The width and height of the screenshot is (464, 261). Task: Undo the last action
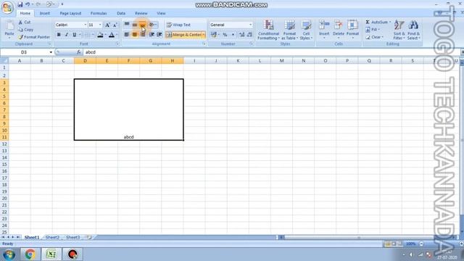[x=28, y=4]
